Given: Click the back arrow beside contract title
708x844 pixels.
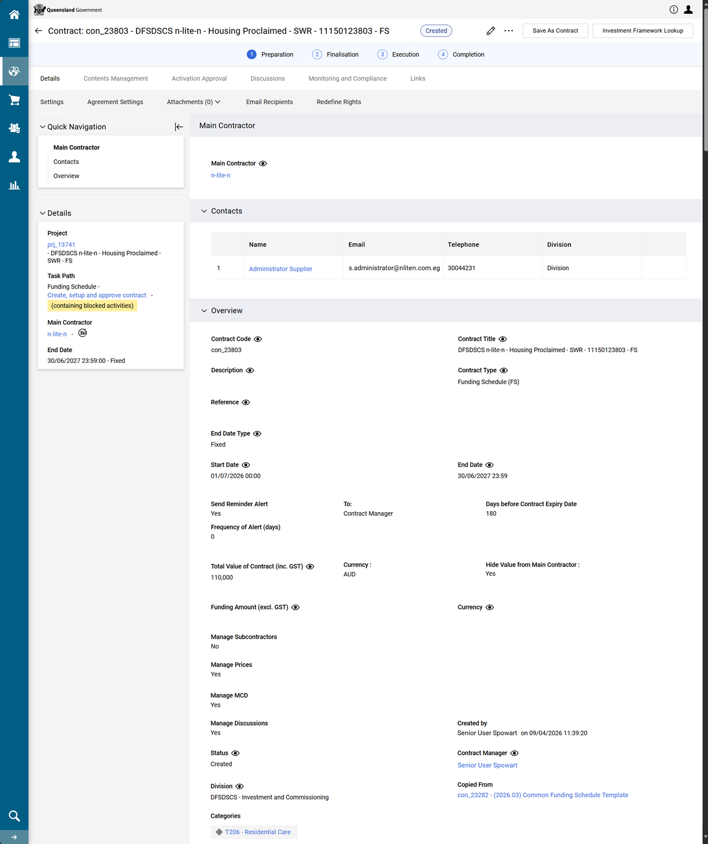Looking at the screenshot, I should [x=39, y=31].
